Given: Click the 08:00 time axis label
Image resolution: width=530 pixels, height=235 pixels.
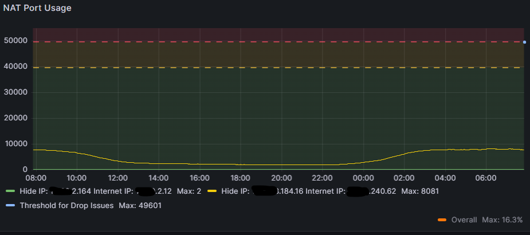Looking at the screenshot, I should point(36,178).
